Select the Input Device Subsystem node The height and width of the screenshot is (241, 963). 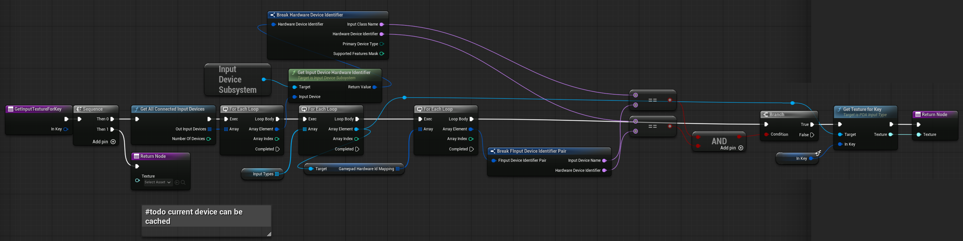[x=237, y=80]
